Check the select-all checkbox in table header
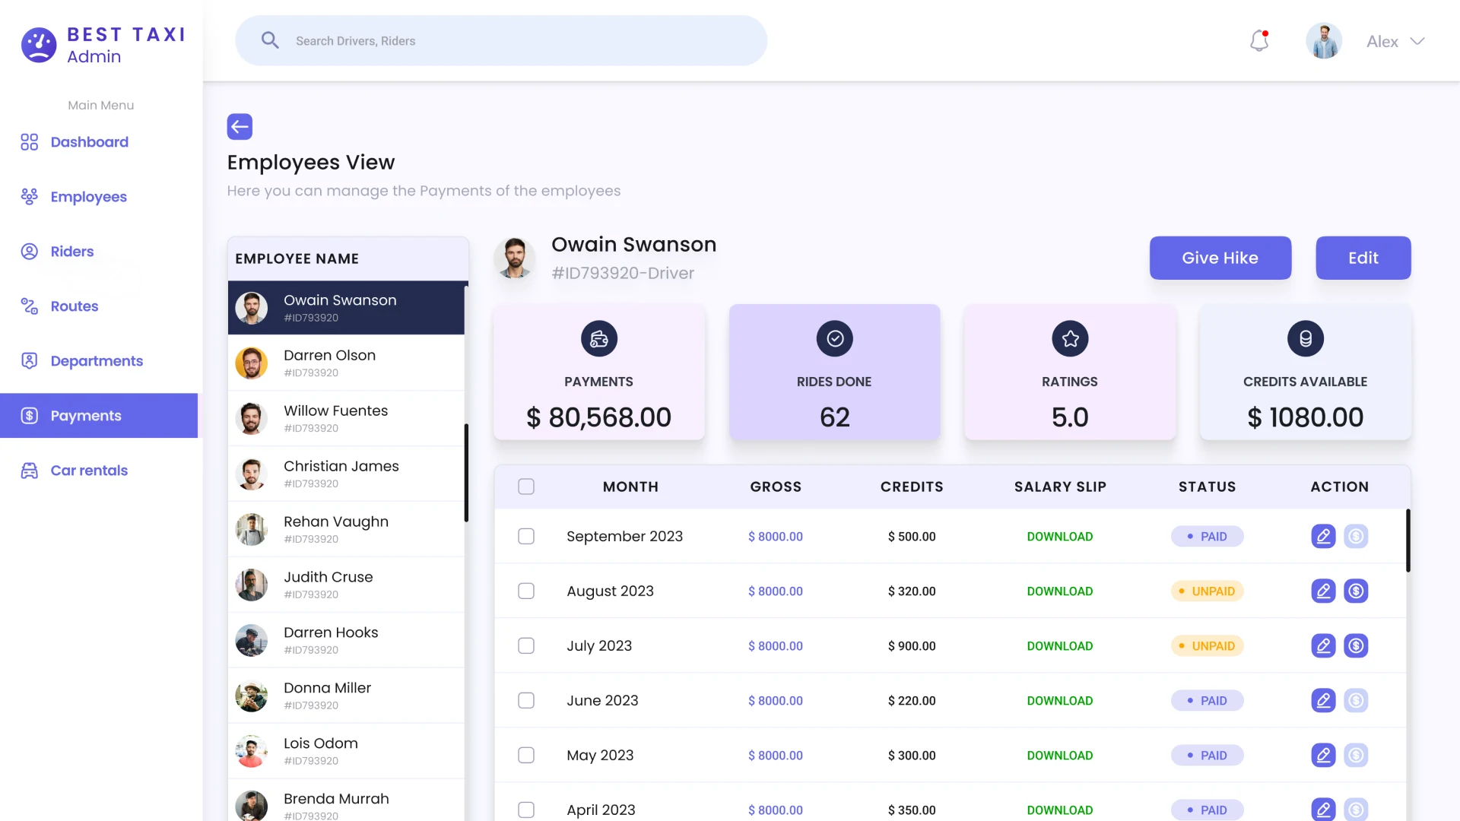The width and height of the screenshot is (1460, 821). (x=525, y=487)
